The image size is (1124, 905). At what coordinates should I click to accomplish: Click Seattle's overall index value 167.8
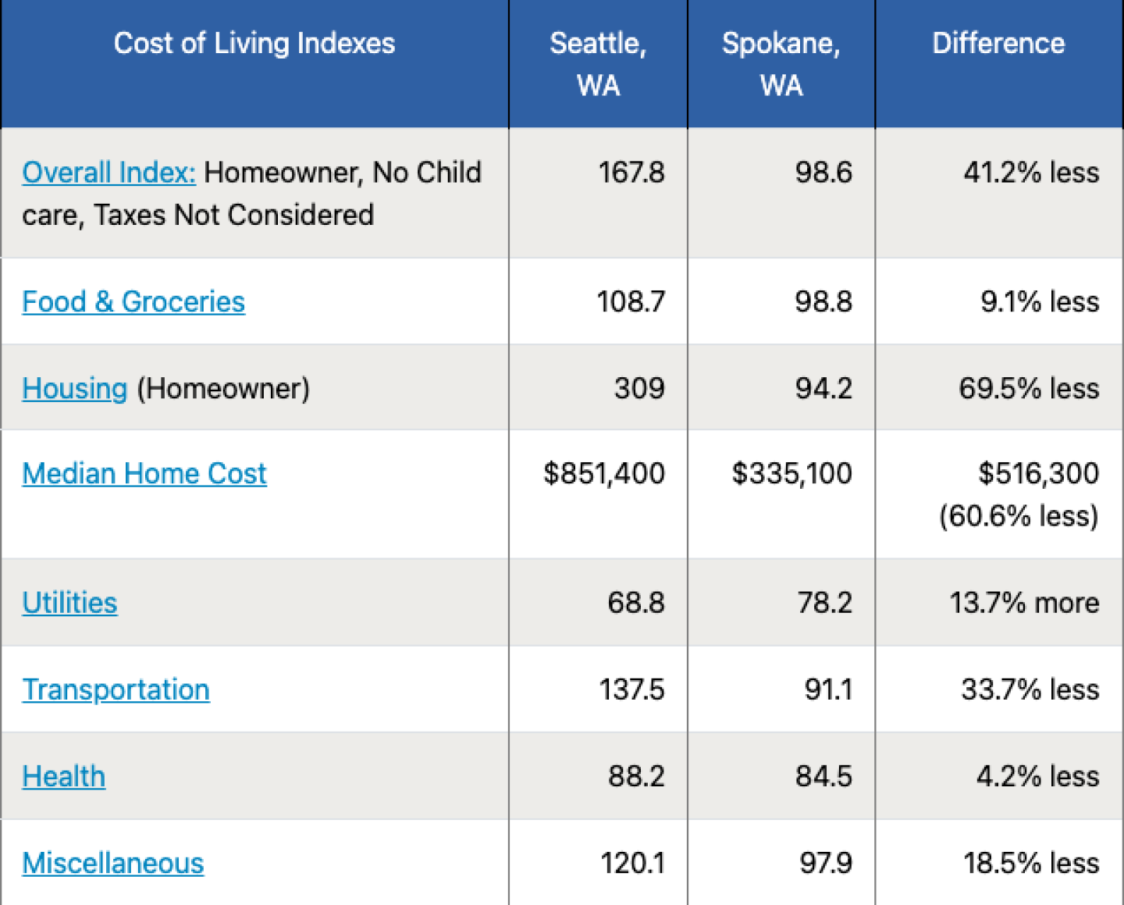click(x=631, y=173)
